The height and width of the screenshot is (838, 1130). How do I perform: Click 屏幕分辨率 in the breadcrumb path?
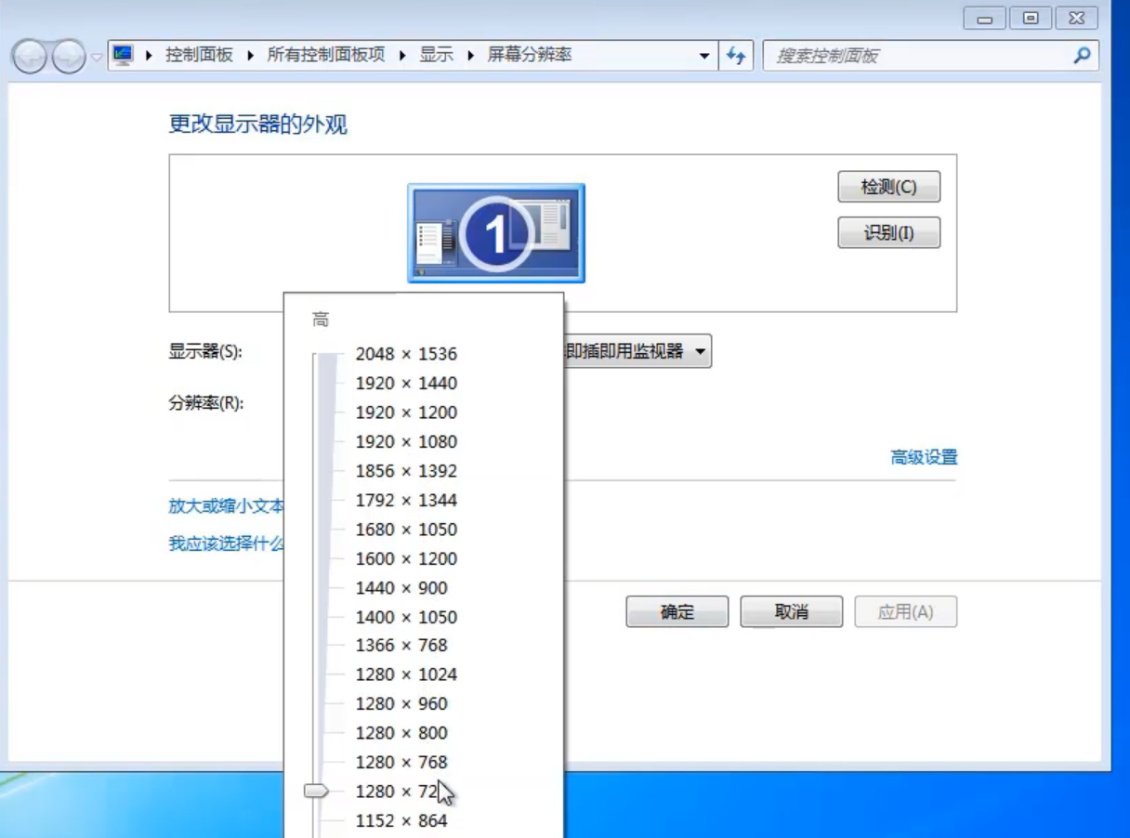(x=532, y=55)
